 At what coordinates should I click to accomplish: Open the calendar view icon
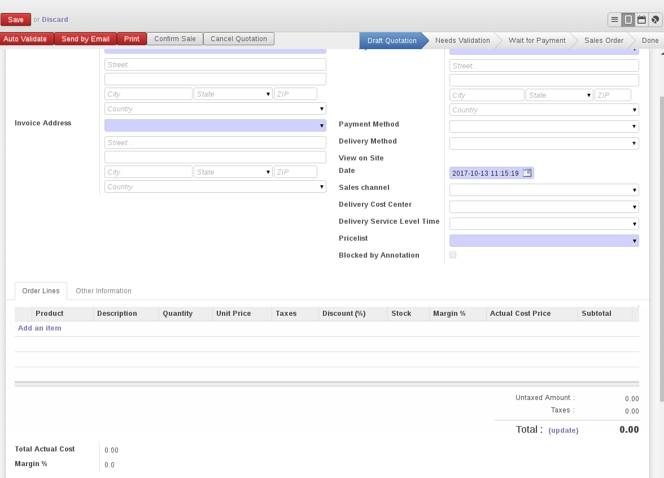tap(641, 20)
